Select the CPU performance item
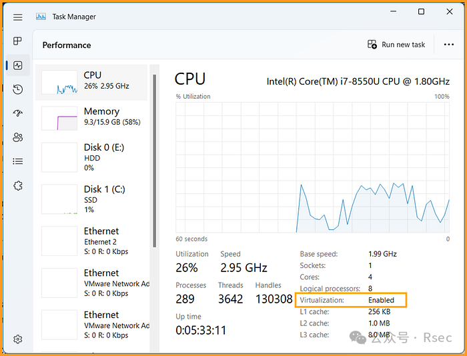467x356 pixels. pyautogui.click(x=91, y=81)
